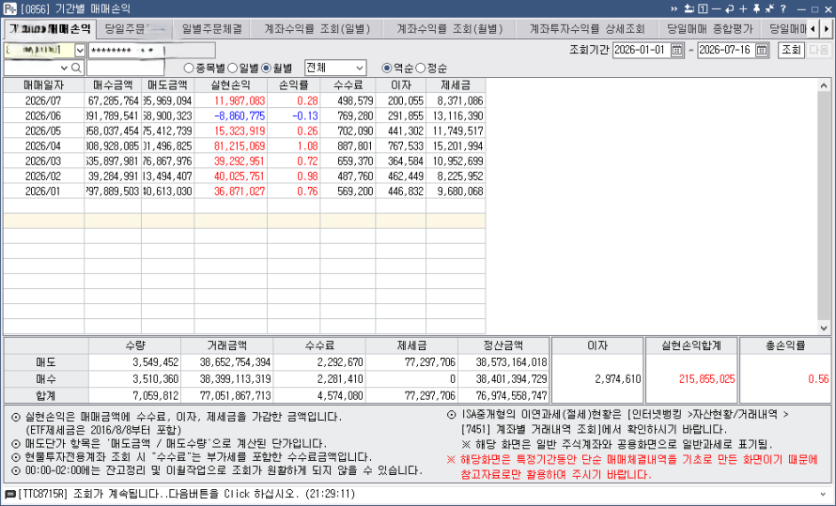Click the realized loss value -8,860,775

(240, 115)
